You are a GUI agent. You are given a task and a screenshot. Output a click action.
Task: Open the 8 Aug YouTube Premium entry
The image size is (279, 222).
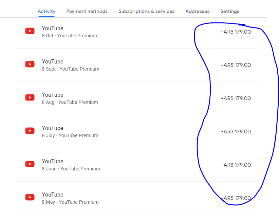(137, 98)
